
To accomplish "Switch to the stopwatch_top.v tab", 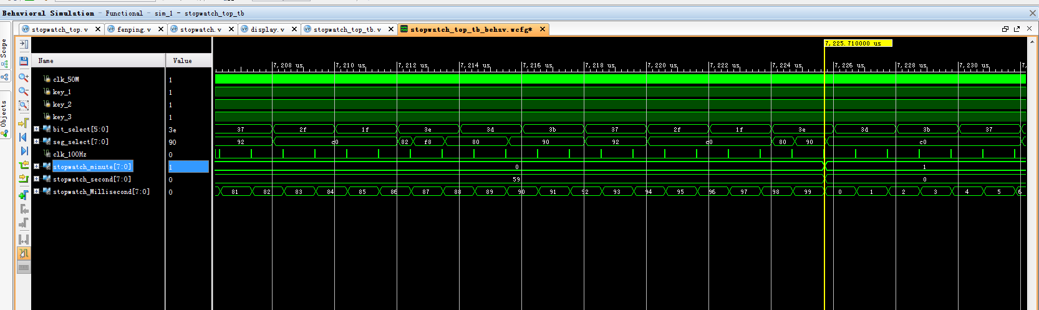I will point(60,29).
